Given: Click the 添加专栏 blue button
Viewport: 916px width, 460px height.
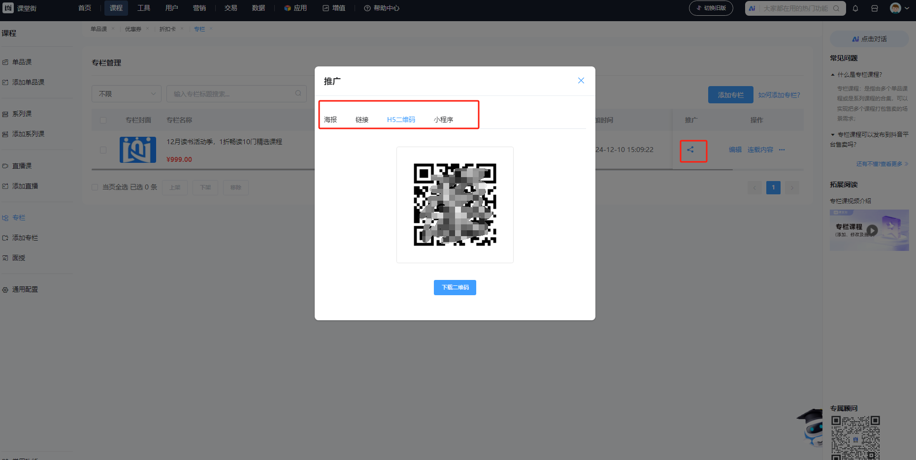Looking at the screenshot, I should coord(731,95).
